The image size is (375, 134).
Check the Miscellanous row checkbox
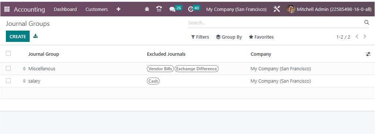(x=8, y=68)
